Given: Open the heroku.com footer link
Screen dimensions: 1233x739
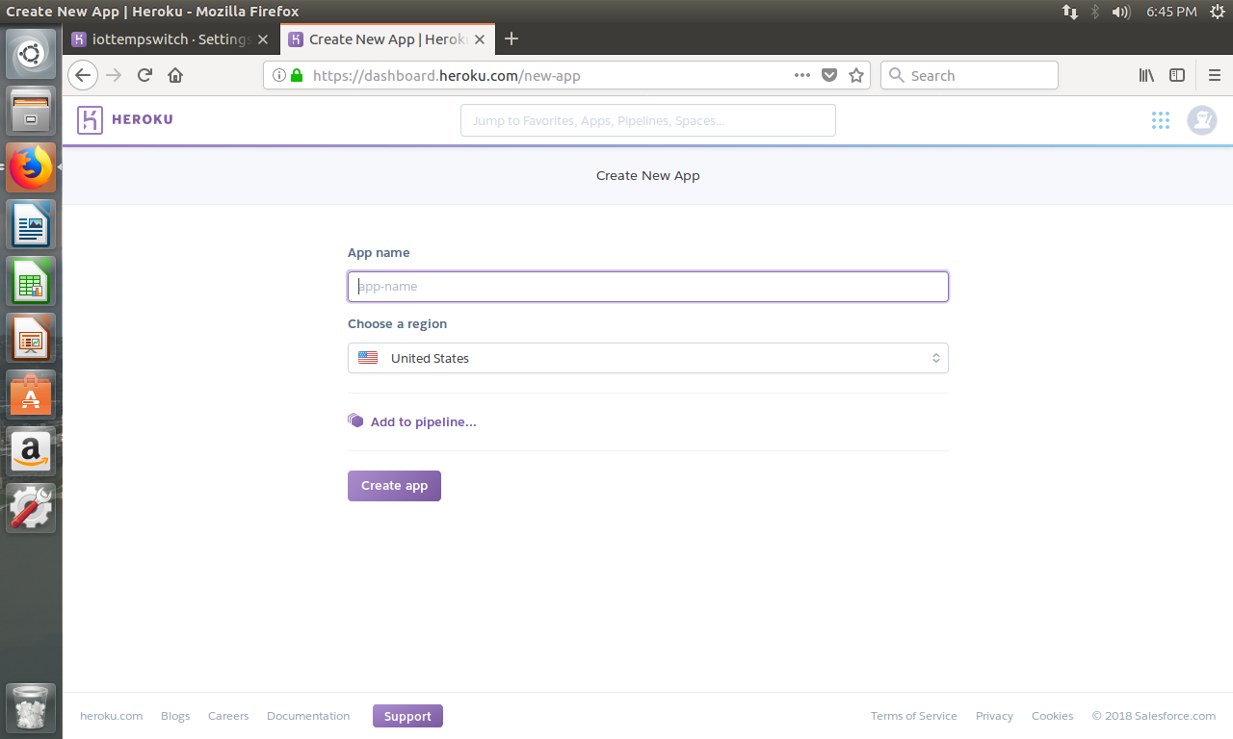Looking at the screenshot, I should (112, 716).
